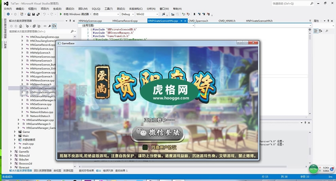The height and width of the screenshot is (181, 336).
Task: Click the Redo toolbar icon
Action: [52, 14]
